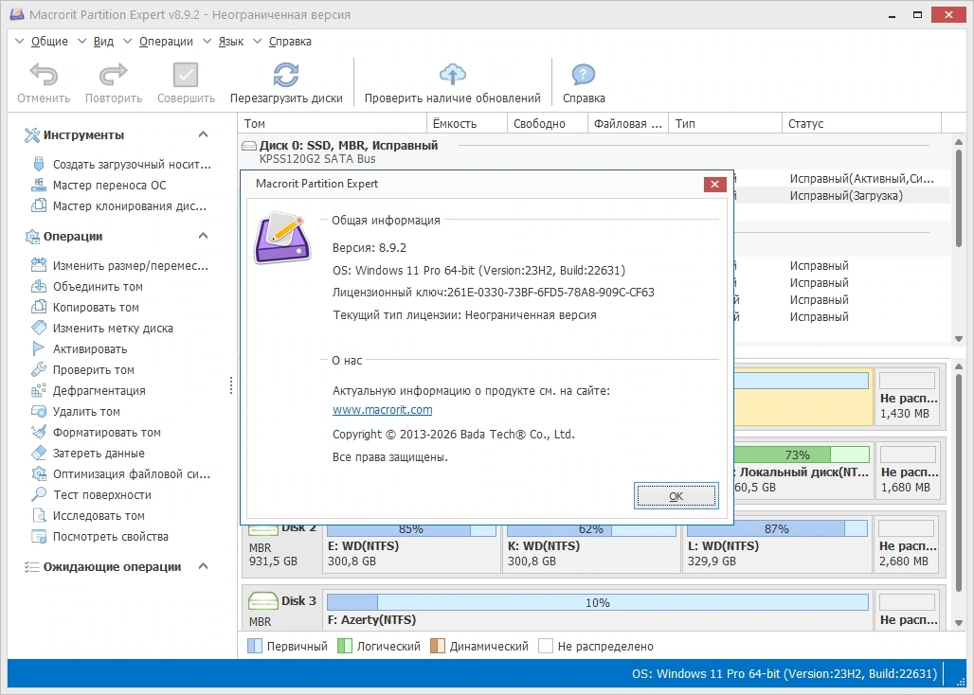Sort by the Свободно column header

[x=548, y=123]
